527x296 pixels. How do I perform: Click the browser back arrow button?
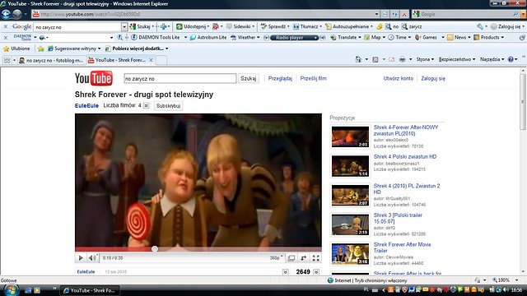pos(6,14)
